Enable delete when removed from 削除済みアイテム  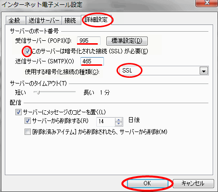[27, 132]
